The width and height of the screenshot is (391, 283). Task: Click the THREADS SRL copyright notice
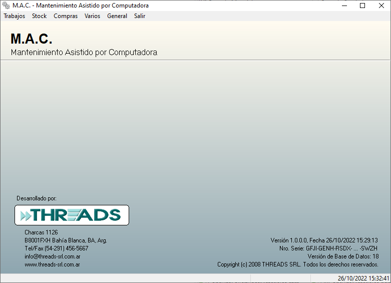coord(297,264)
